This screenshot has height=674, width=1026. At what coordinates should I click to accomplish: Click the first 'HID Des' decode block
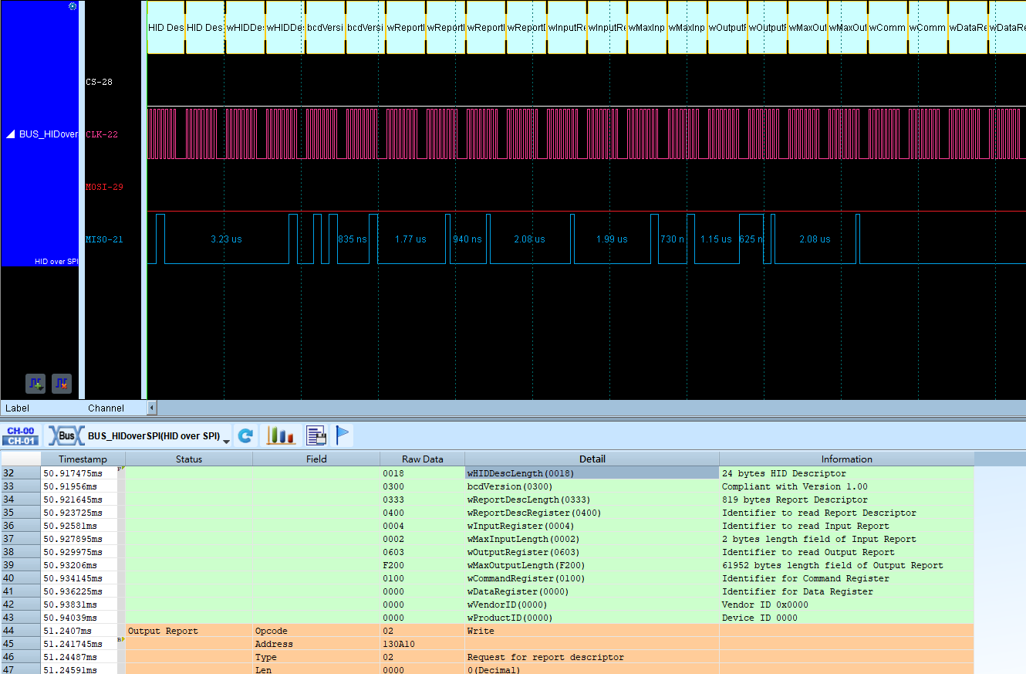tap(166, 27)
